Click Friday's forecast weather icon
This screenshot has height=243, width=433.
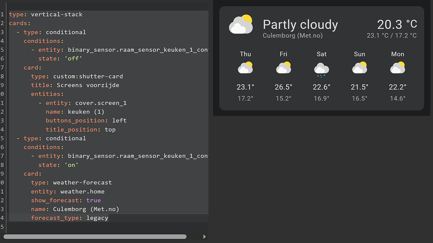coord(284,68)
